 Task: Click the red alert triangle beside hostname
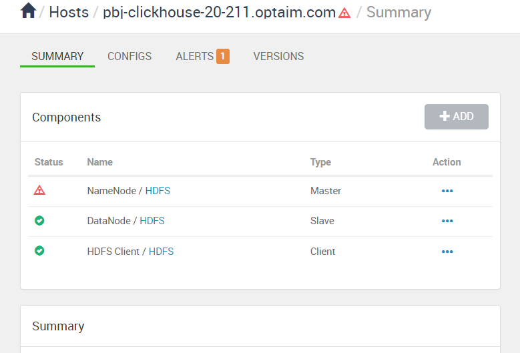click(x=344, y=13)
